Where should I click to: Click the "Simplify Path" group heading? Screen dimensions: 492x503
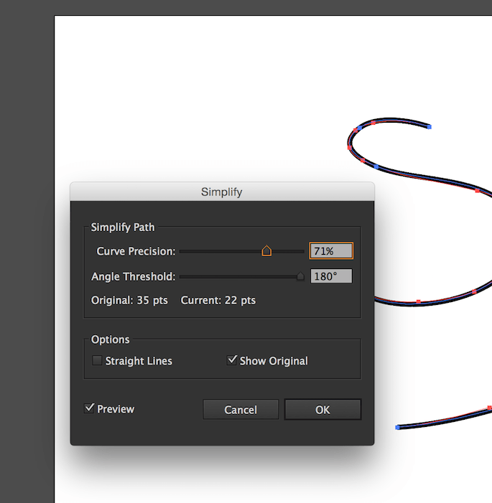click(x=123, y=227)
